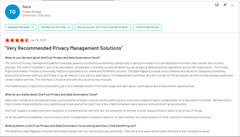Click the Verified Current User badge
The image size is (240, 137).
55,27
